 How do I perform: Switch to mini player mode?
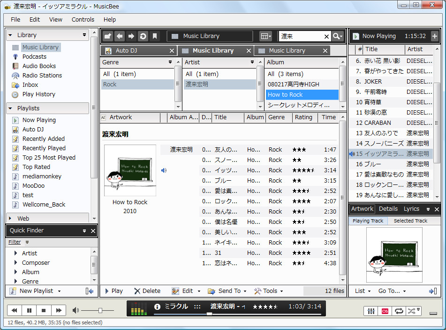click(433, 312)
